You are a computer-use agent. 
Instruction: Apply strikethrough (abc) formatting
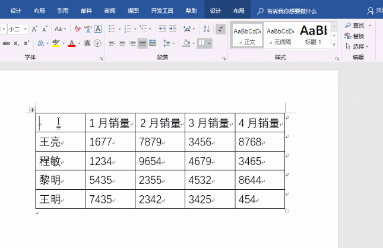[7, 43]
